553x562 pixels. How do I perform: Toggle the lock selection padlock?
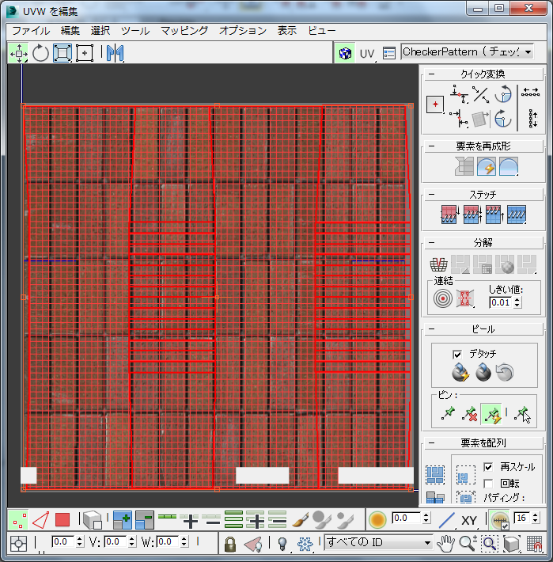coord(230,544)
